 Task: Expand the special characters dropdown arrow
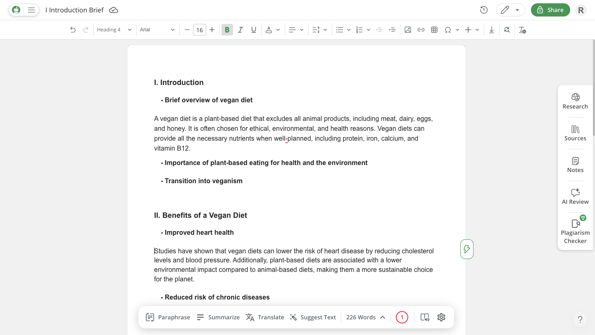point(457,30)
